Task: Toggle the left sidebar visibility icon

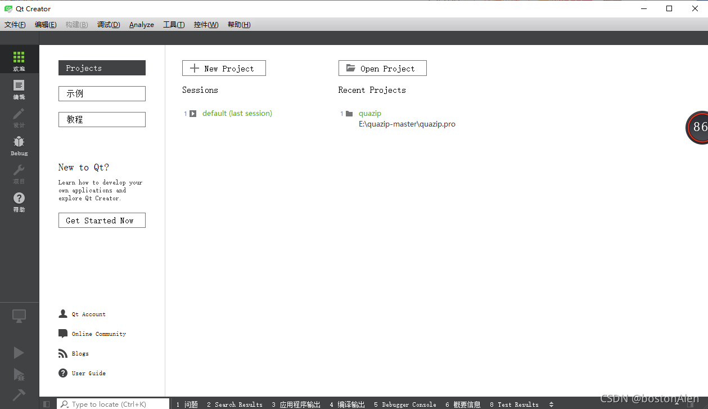Action: [47, 404]
